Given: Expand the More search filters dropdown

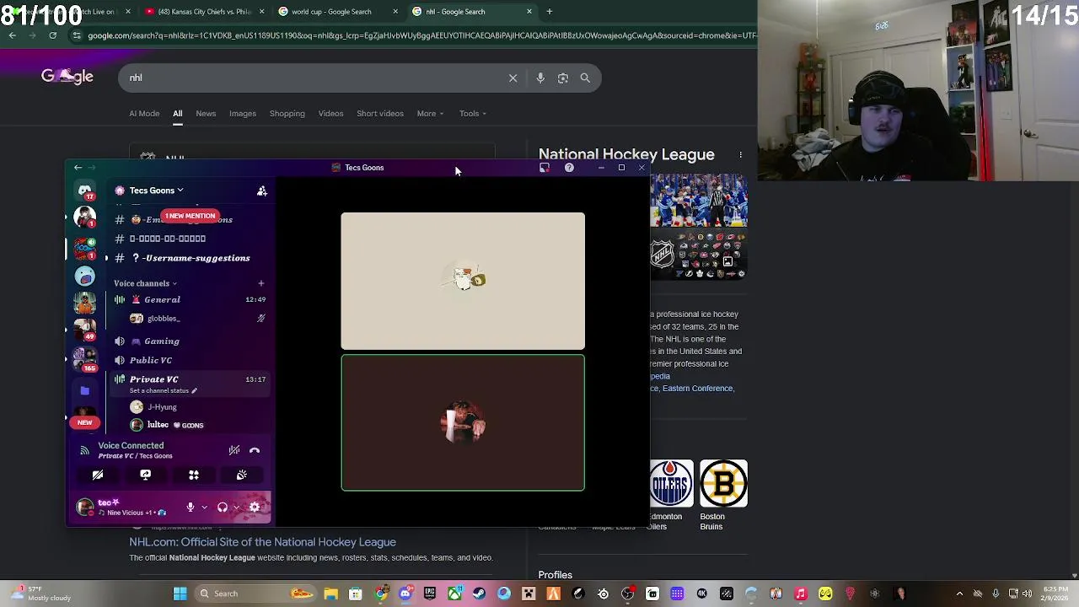Looking at the screenshot, I should 430,114.
